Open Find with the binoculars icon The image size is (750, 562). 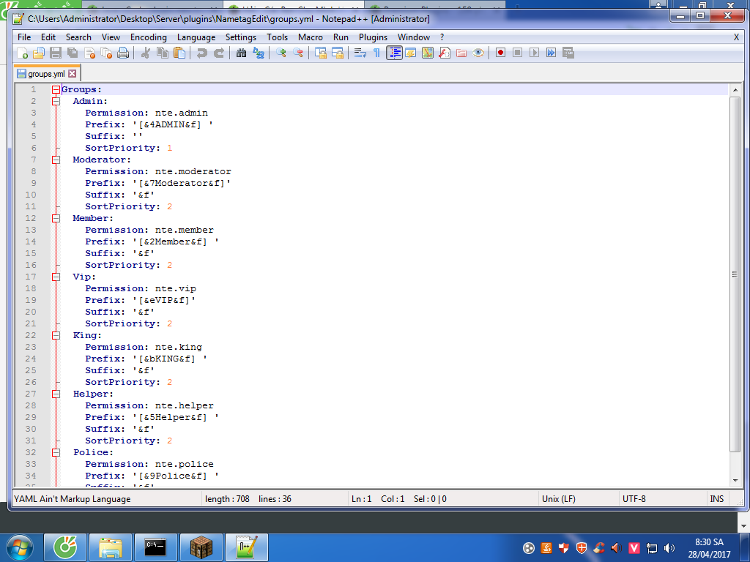click(x=241, y=53)
